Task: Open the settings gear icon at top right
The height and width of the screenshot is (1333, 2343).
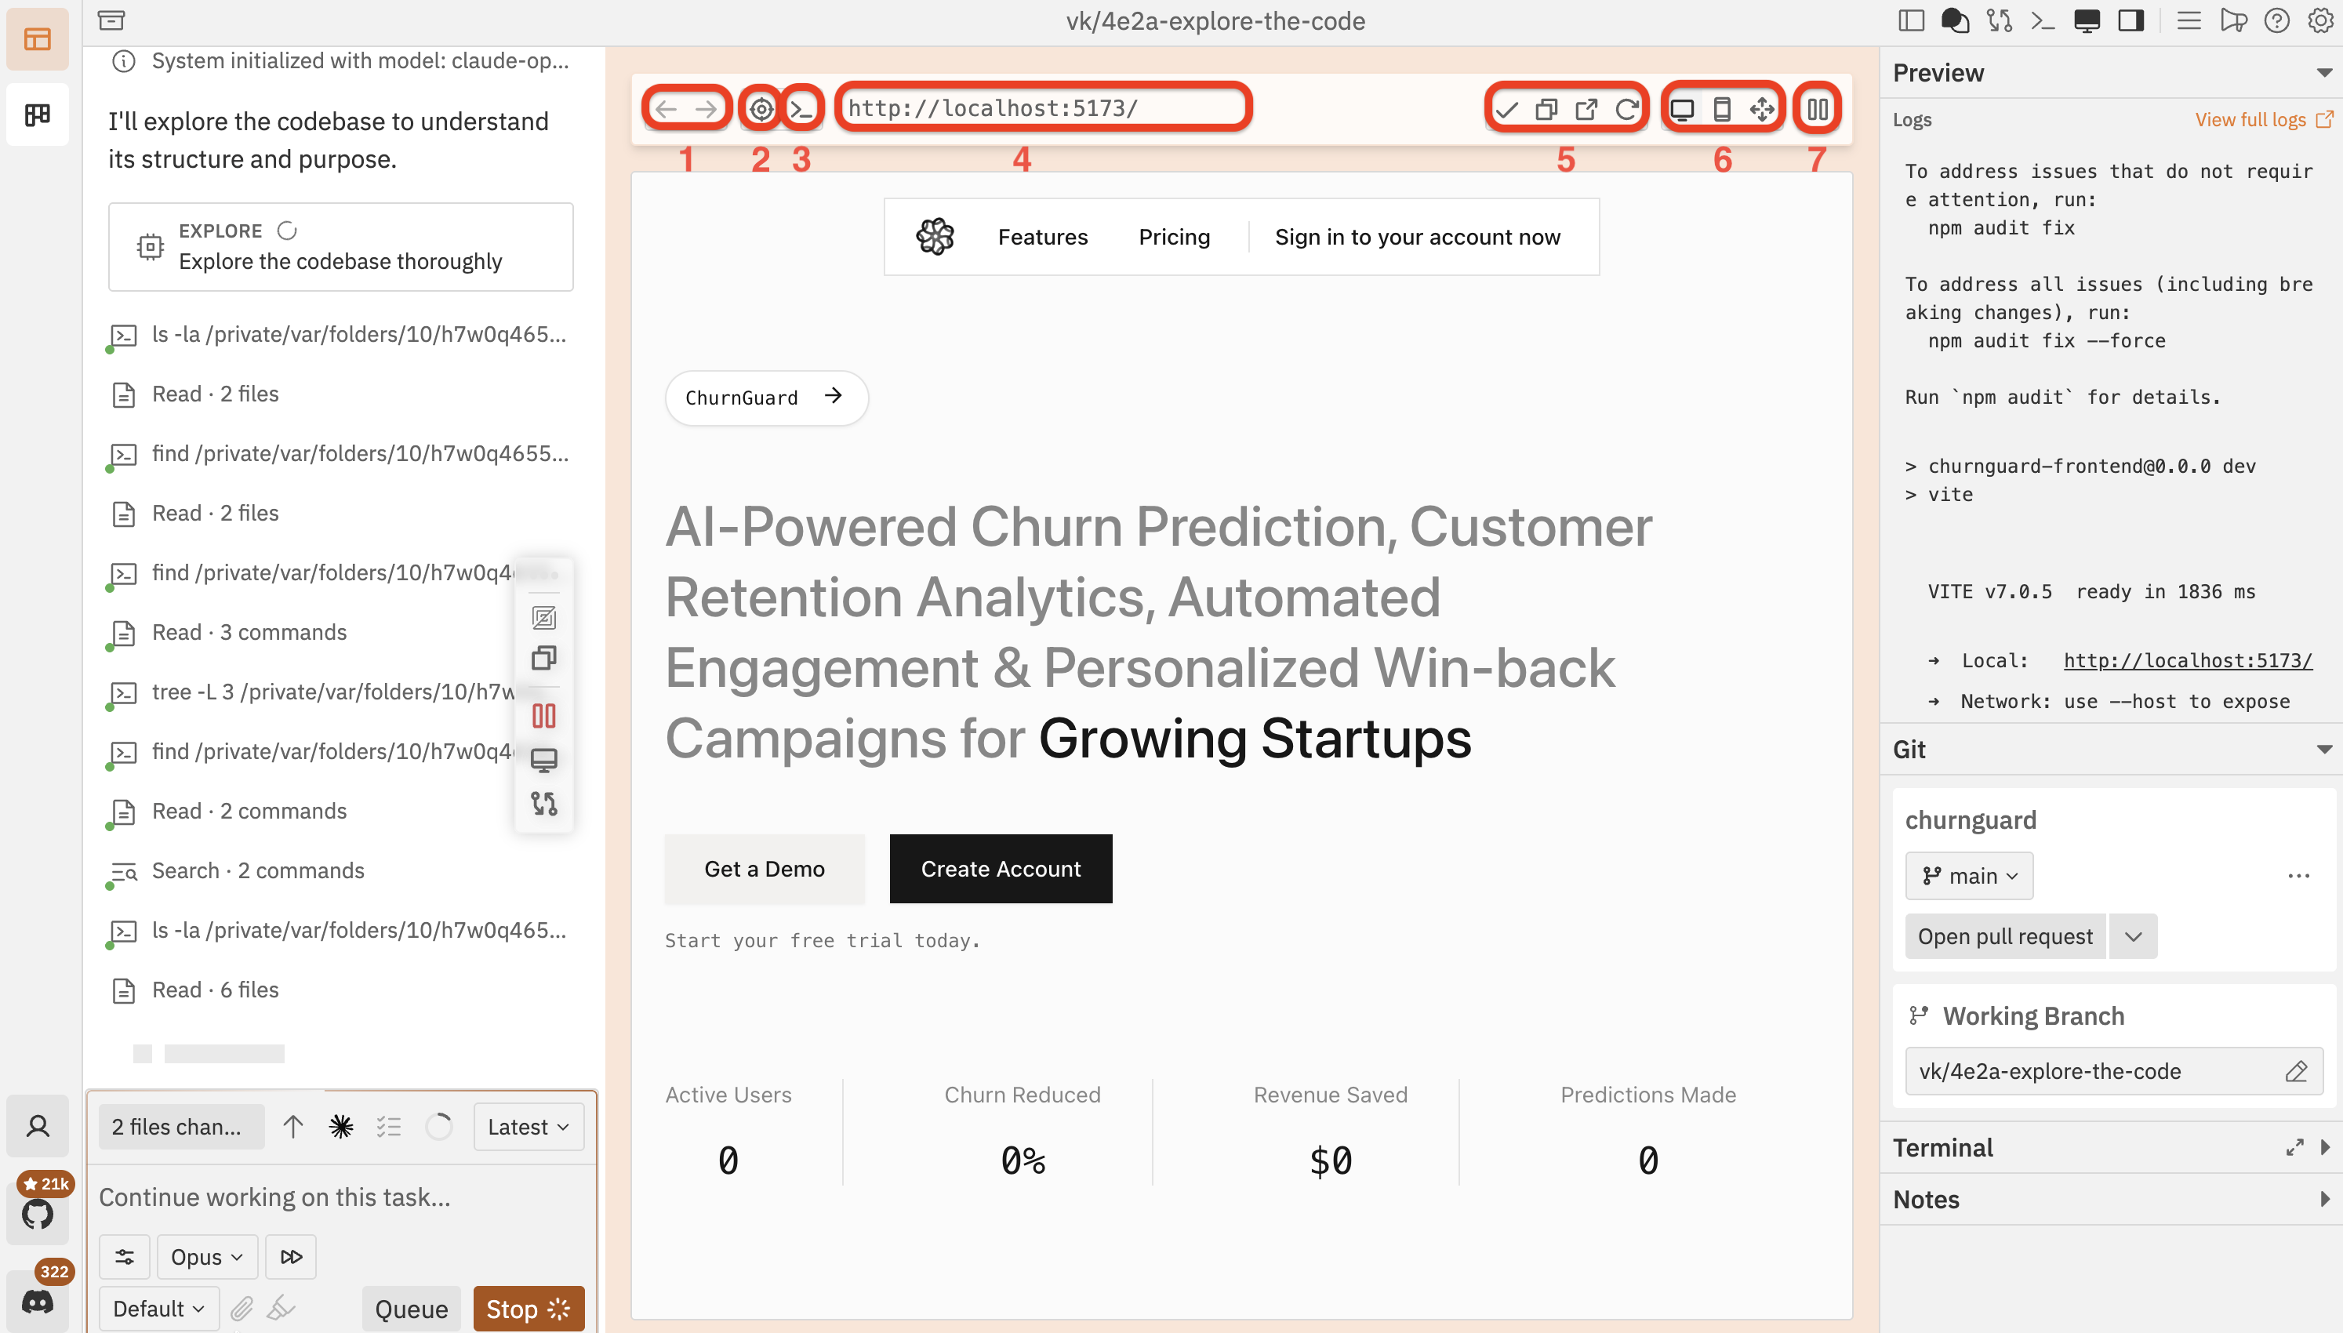Action: (x=2322, y=20)
